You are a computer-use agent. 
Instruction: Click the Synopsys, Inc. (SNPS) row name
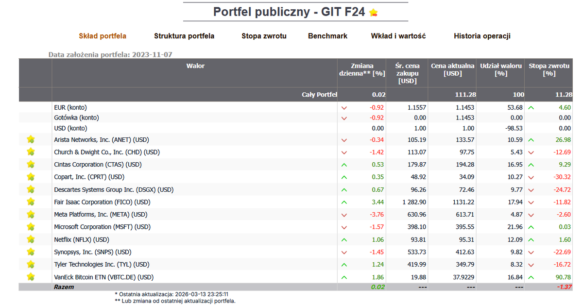click(x=92, y=252)
